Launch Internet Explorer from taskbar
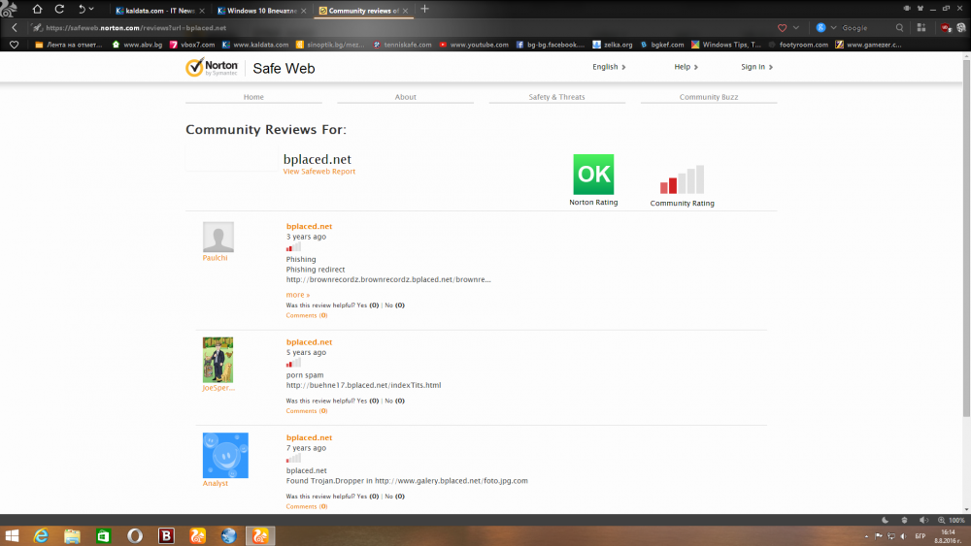 click(x=41, y=536)
